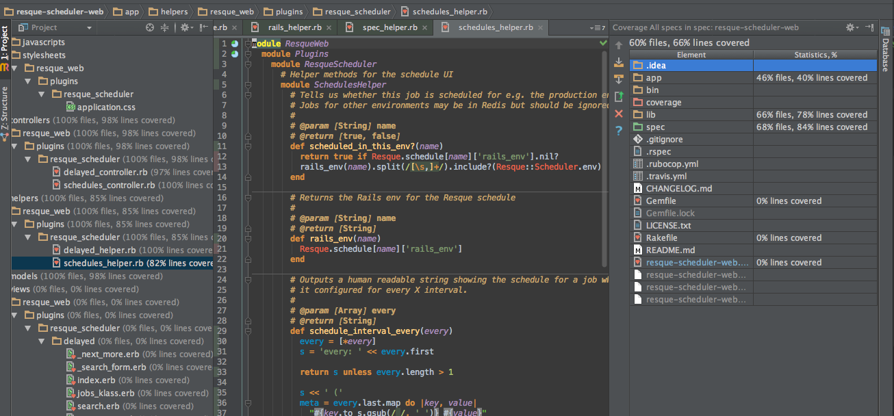Click the scroll from source crosshair icon
894x416 pixels.
(151, 27)
